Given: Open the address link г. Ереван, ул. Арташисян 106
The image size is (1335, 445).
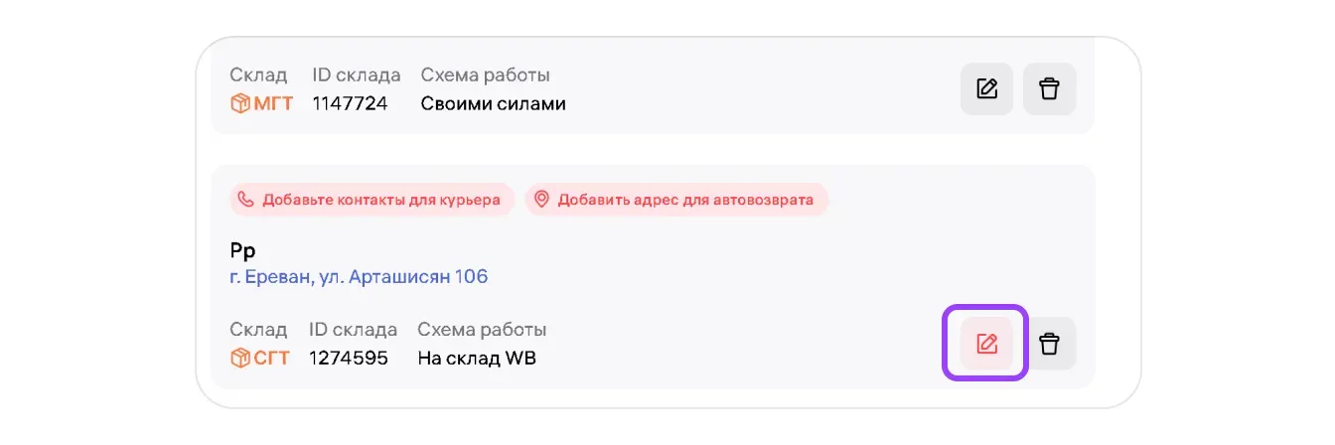Looking at the screenshot, I should click(359, 276).
